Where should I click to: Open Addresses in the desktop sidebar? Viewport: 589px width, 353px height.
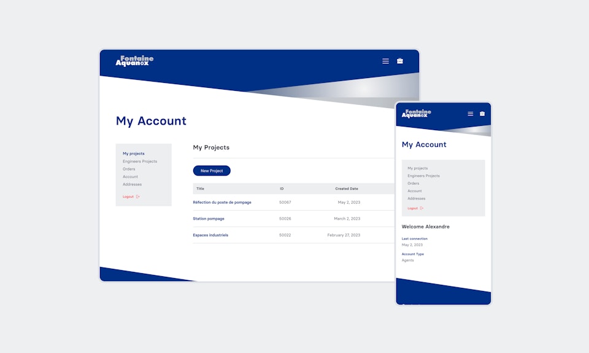click(x=132, y=184)
